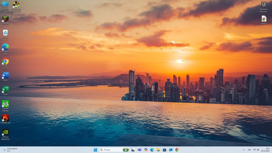
Task: Open Microsoft Teams from the taskbar
Action: [x=140, y=150]
